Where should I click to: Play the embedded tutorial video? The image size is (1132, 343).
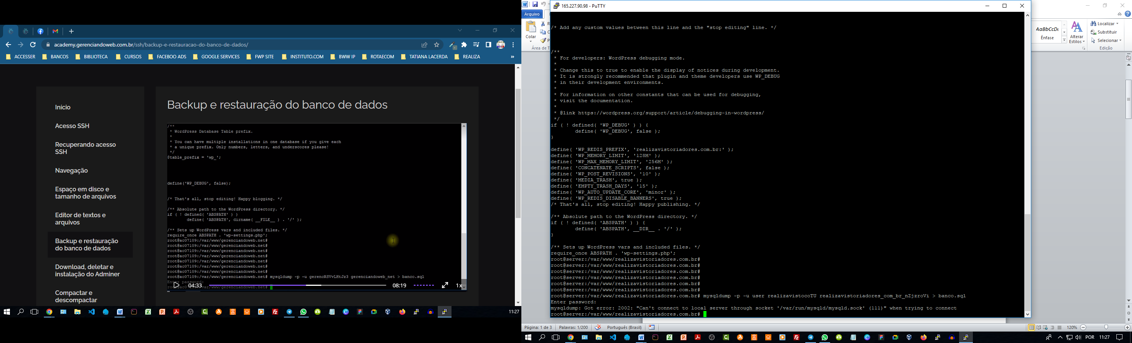tap(176, 285)
